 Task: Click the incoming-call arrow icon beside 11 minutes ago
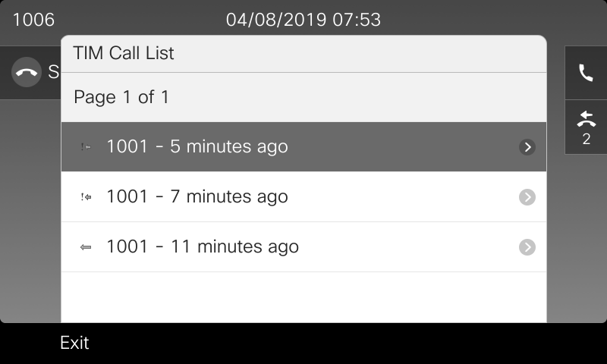(x=86, y=247)
